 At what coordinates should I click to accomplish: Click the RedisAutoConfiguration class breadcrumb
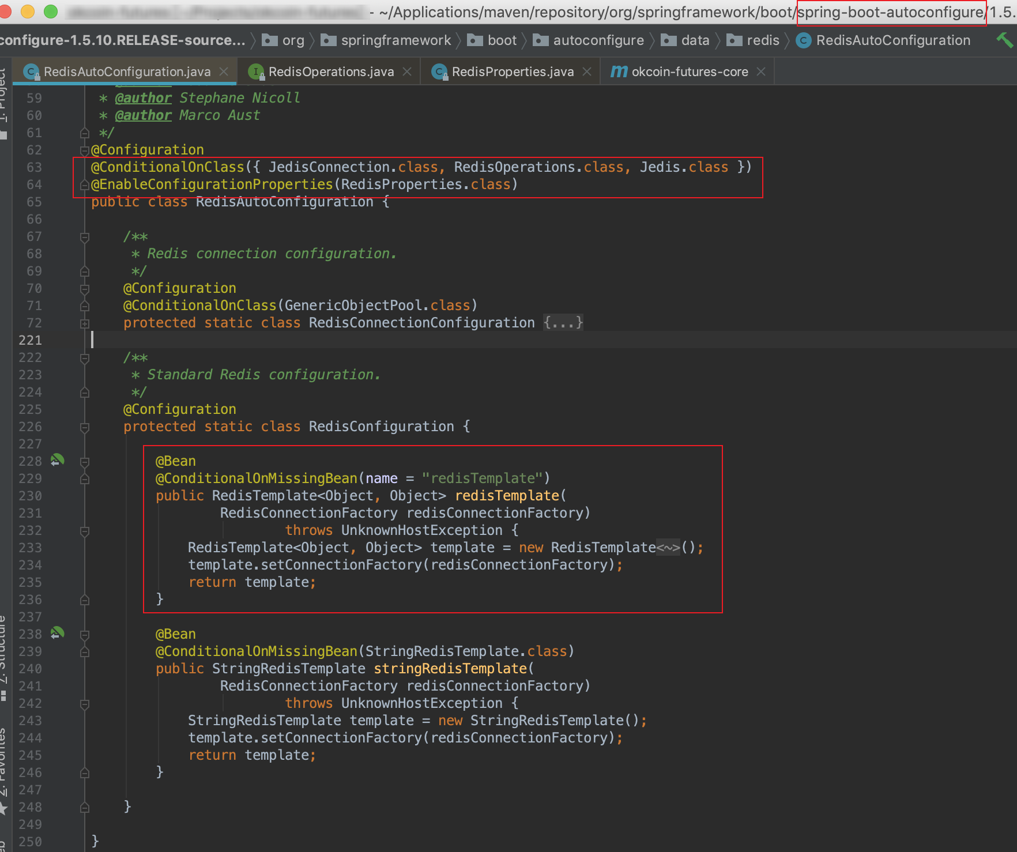pyautogui.click(x=892, y=40)
